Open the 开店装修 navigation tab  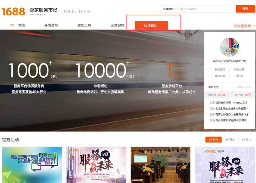pyautogui.click(x=51, y=26)
